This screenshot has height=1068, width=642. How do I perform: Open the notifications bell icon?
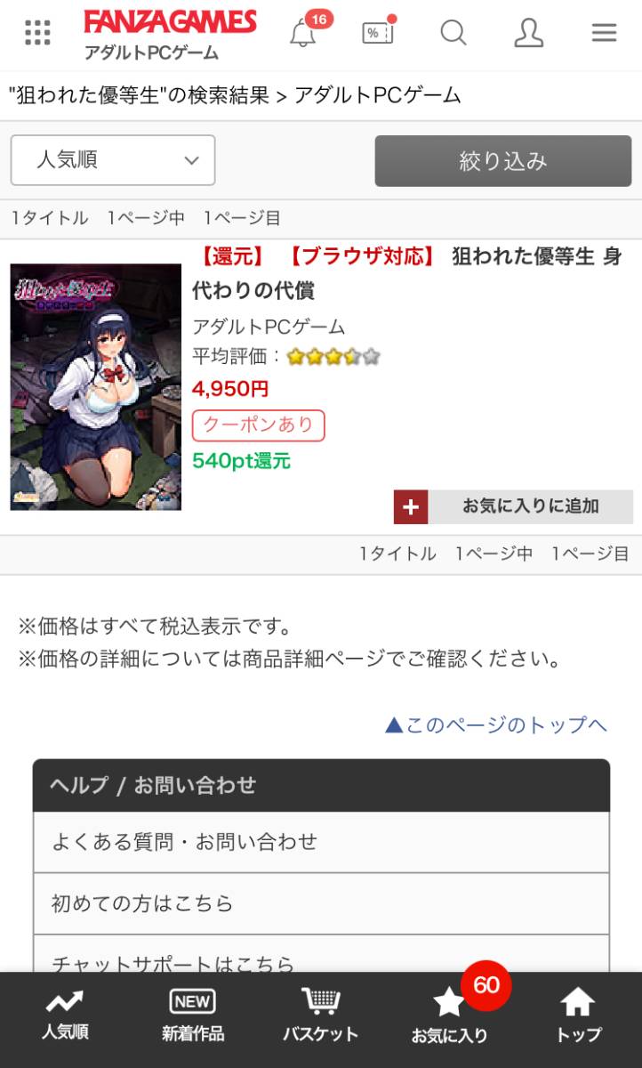tap(303, 33)
